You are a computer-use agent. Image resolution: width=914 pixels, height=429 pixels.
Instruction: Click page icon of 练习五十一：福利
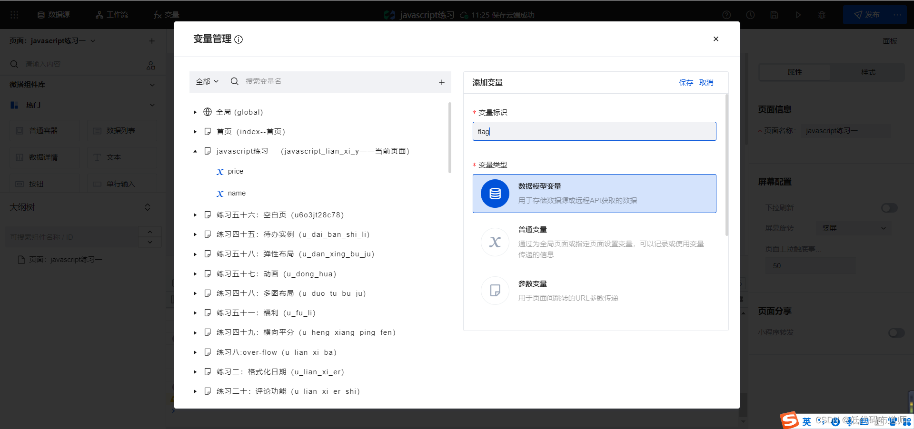208,312
